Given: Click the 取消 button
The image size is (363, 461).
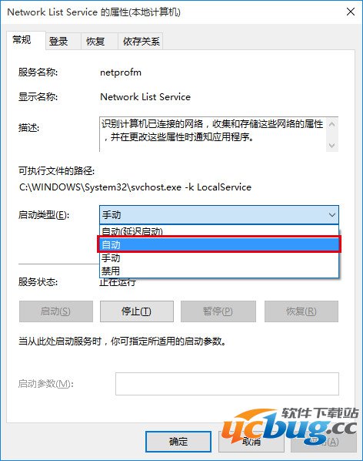Looking at the screenshot, I should click(251, 441).
